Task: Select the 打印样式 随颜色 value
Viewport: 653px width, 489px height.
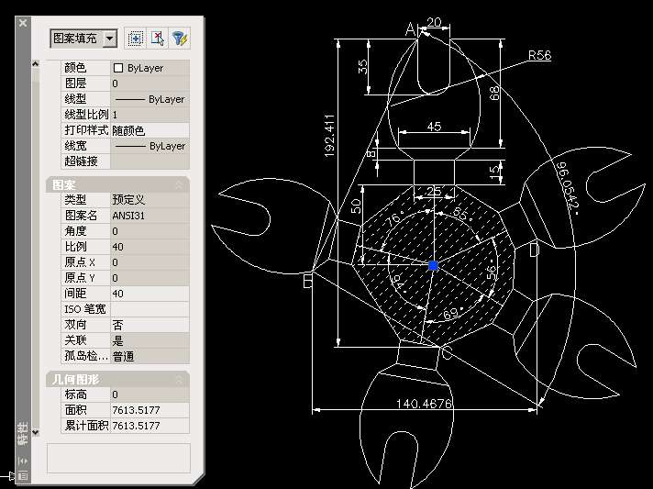Action: [x=149, y=130]
